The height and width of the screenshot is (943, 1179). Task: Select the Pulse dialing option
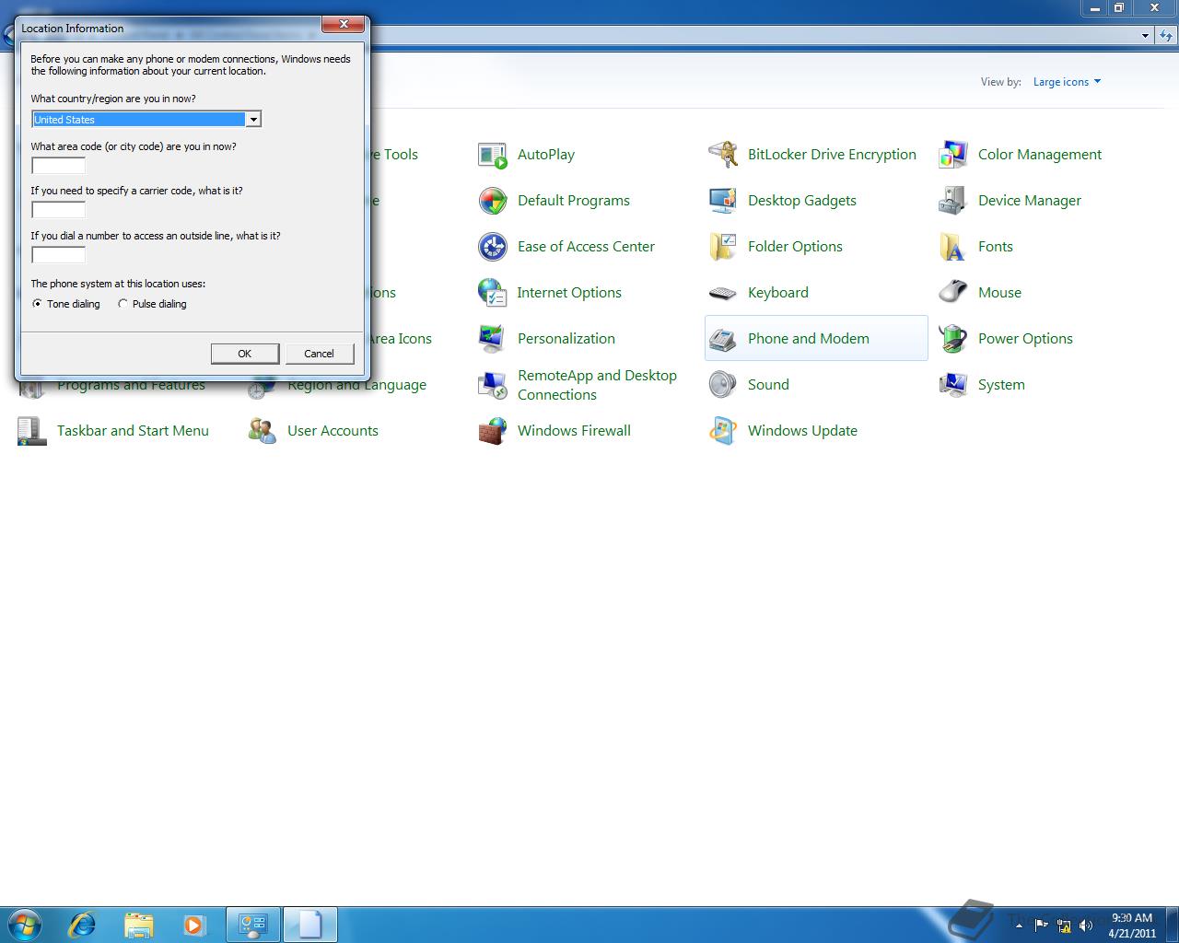[152, 304]
